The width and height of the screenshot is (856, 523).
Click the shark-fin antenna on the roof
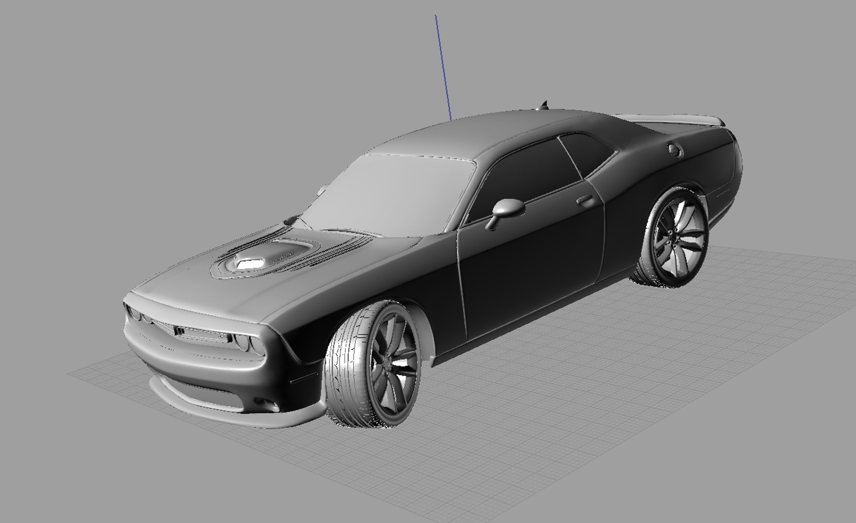[x=543, y=105]
